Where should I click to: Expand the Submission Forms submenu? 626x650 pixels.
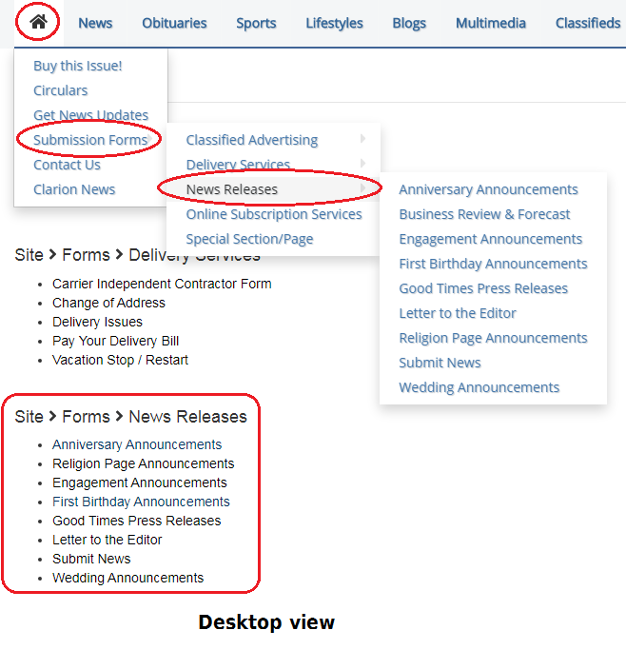point(90,140)
